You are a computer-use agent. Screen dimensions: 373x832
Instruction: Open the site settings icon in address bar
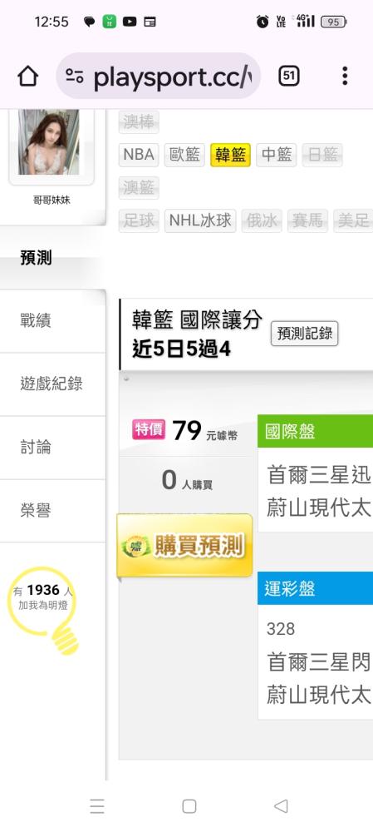pyautogui.click(x=75, y=76)
